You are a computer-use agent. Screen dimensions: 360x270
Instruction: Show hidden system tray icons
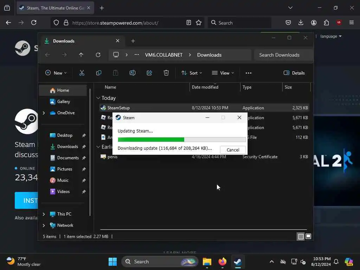(272, 262)
